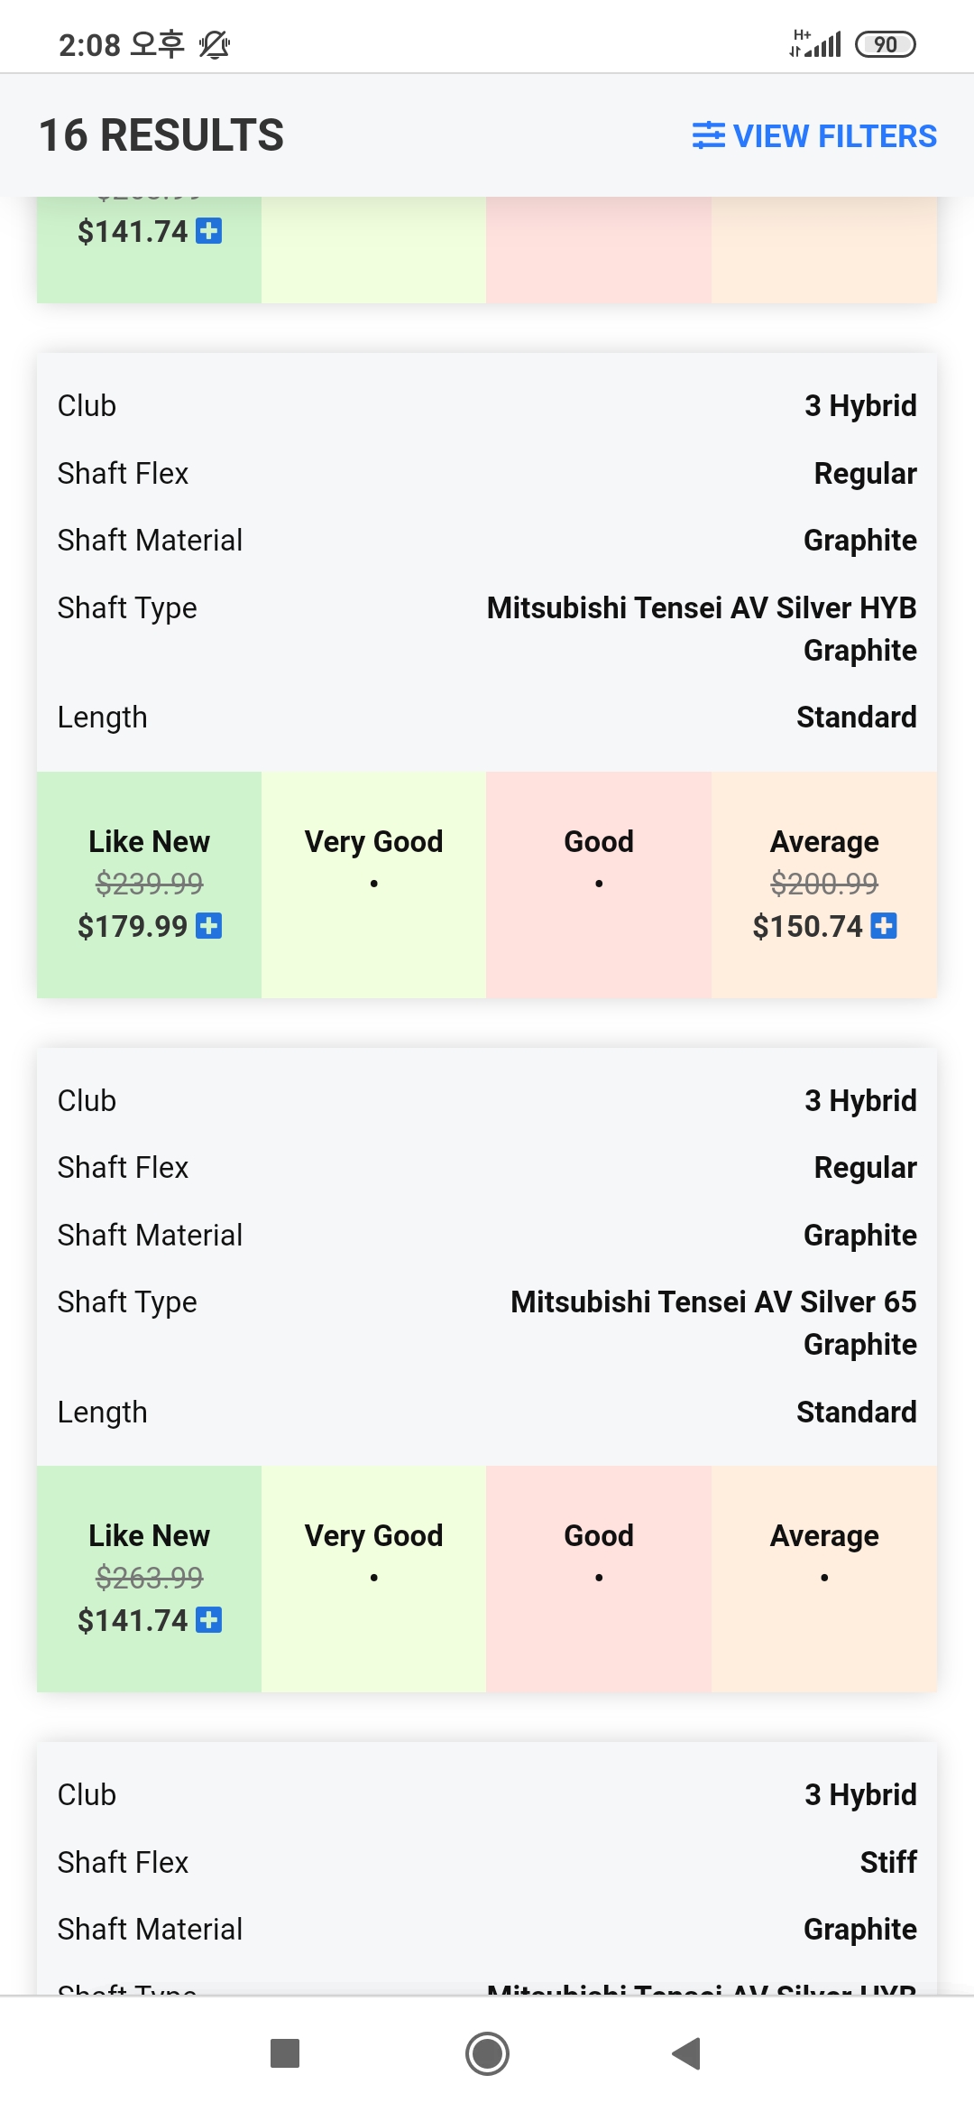Choose Very Good cell for Silver HYB shaft

(x=373, y=883)
